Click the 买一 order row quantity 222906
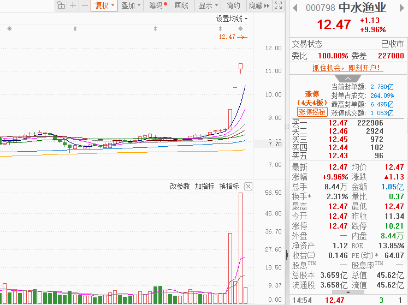This screenshot has width=408, height=305. tap(370, 123)
